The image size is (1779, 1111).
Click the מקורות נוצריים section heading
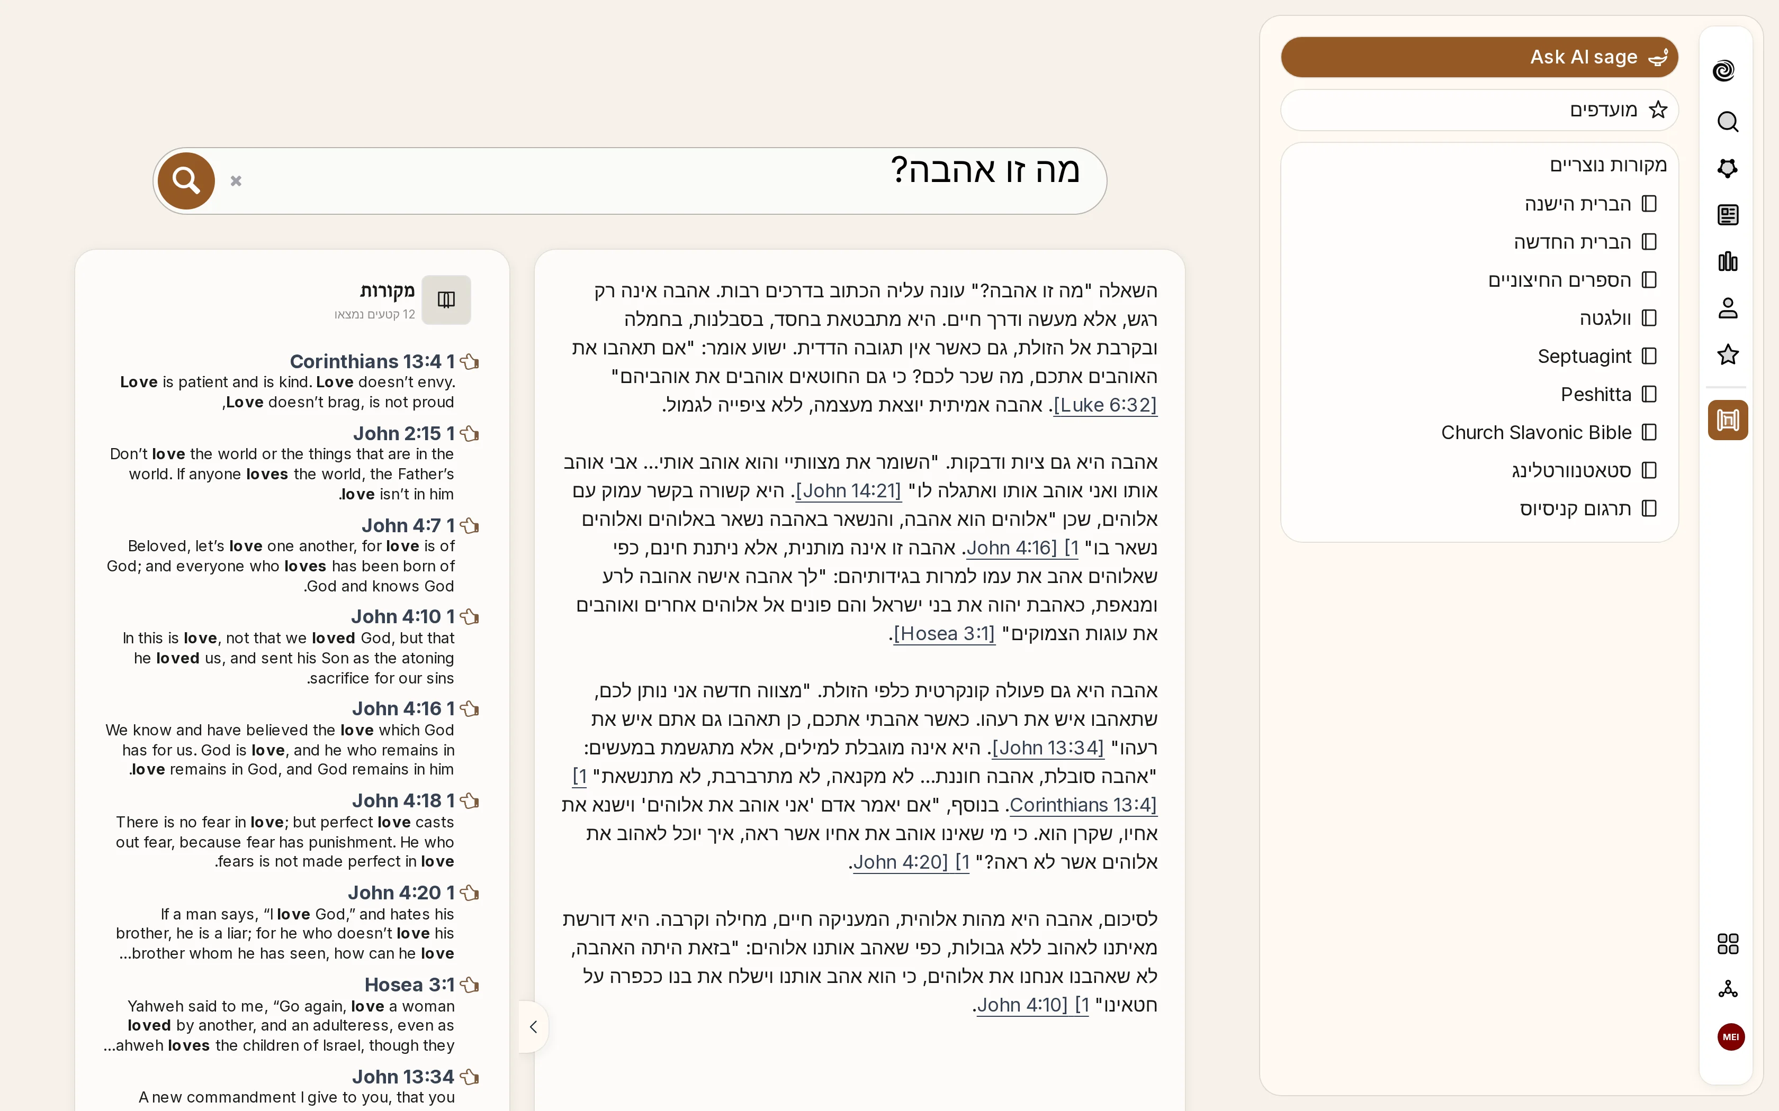point(1607,165)
